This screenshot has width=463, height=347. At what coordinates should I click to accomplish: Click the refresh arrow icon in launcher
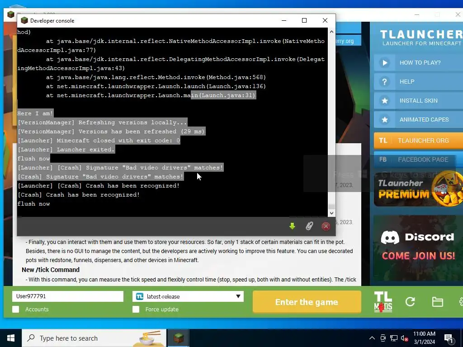(x=410, y=301)
